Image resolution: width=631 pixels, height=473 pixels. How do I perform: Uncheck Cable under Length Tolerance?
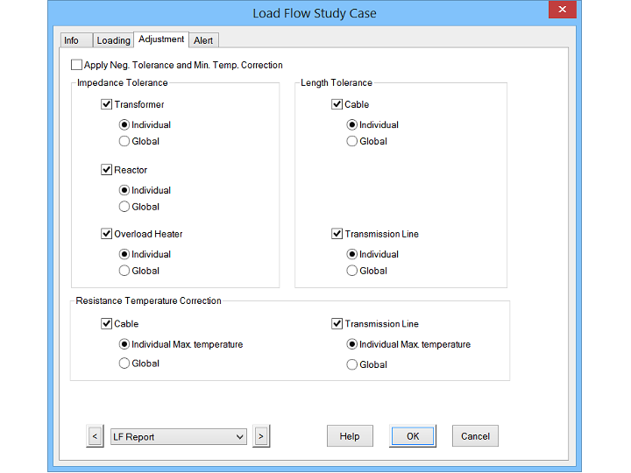pos(337,104)
